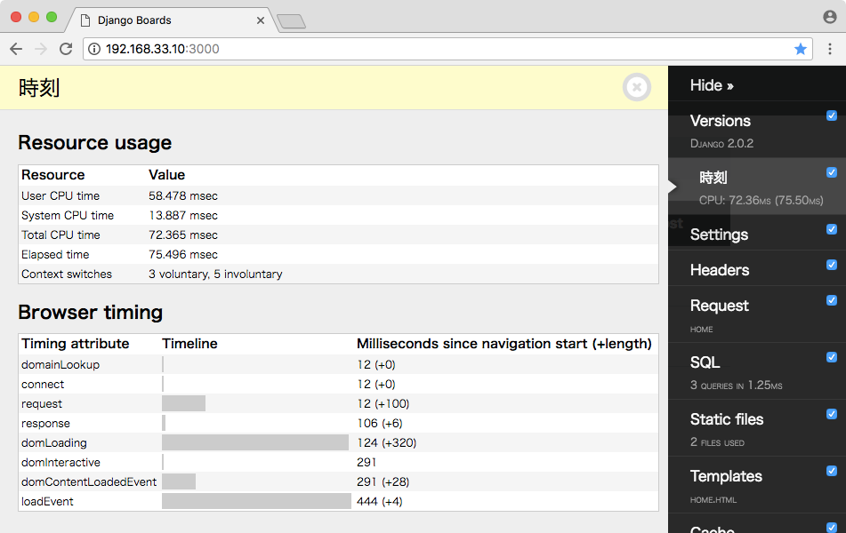Disable the Headers panel checkbox
846x533 pixels.
[x=832, y=265]
